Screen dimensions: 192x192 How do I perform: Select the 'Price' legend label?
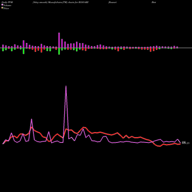[6, 8]
